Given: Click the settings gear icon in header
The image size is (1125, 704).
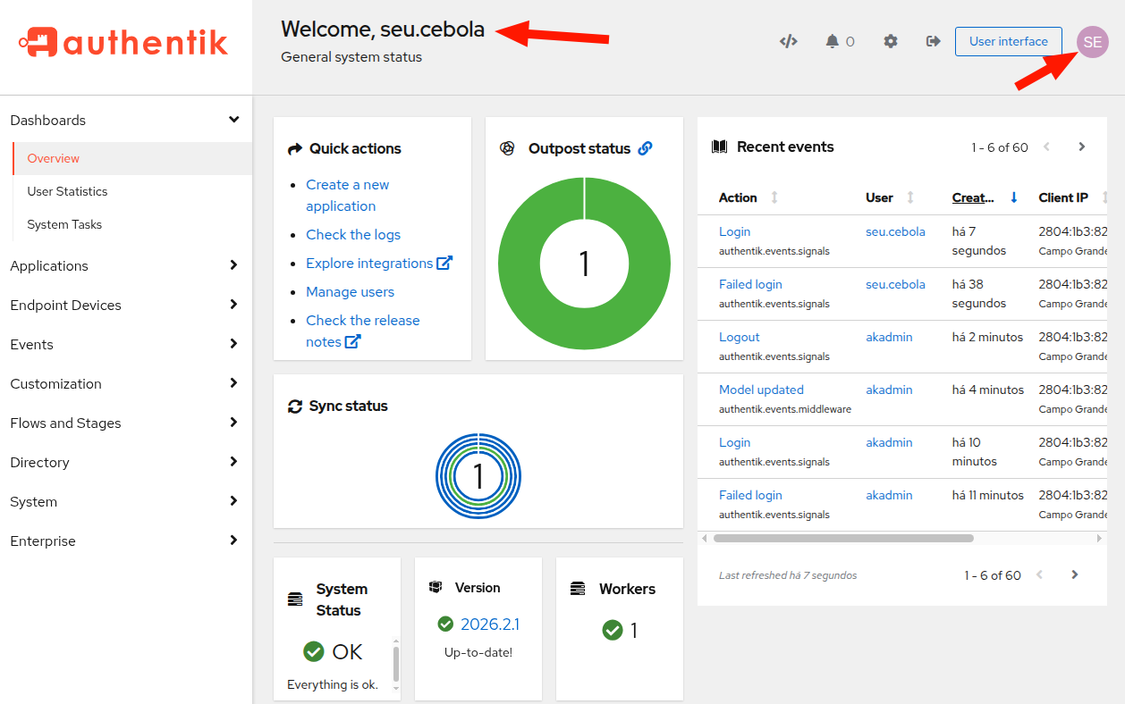Looking at the screenshot, I should 890,41.
